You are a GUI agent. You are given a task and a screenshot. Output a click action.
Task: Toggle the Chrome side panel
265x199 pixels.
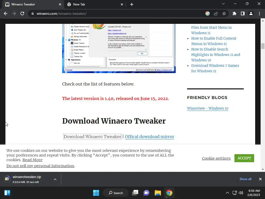[x=243, y=13]
